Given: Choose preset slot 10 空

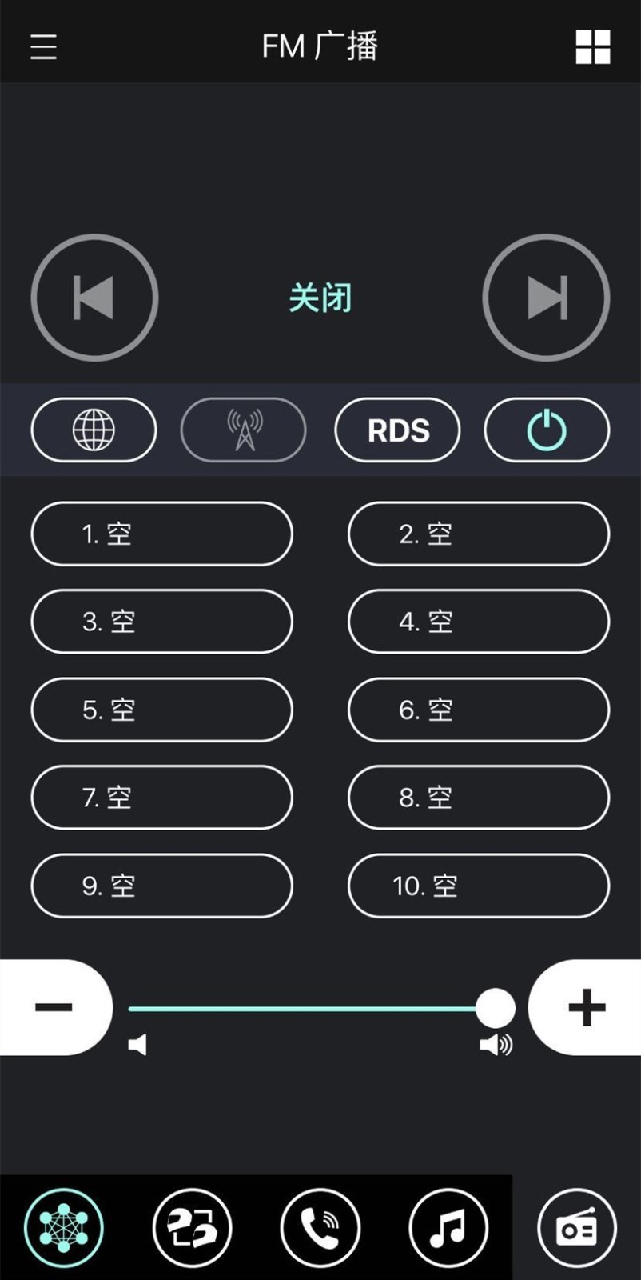Looking at the screenshot, I should (478, 886).
